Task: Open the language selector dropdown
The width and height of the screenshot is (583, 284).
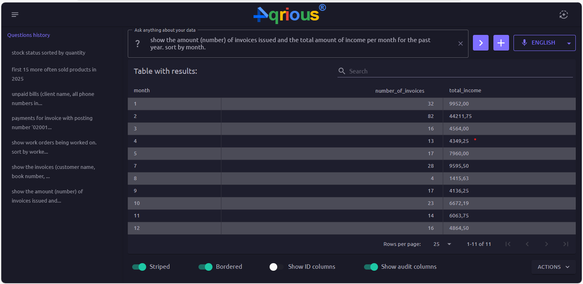Action: click(x=569, y=43)
